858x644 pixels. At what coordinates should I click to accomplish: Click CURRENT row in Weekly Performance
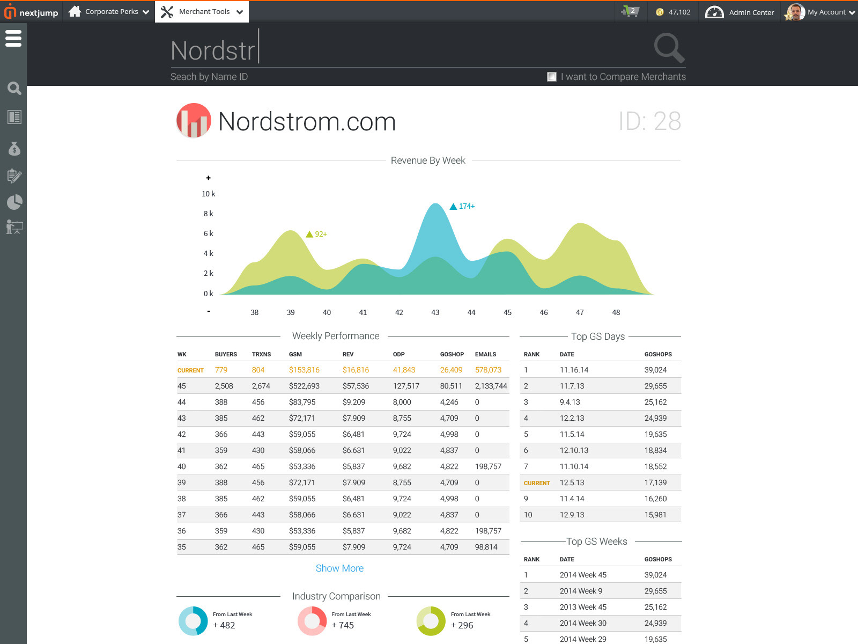(x=343, y=370)
